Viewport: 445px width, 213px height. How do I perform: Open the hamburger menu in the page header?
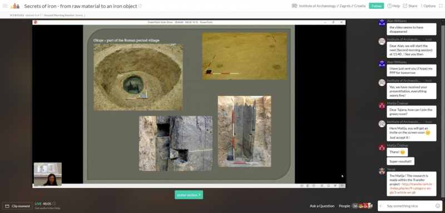point(5,6)
